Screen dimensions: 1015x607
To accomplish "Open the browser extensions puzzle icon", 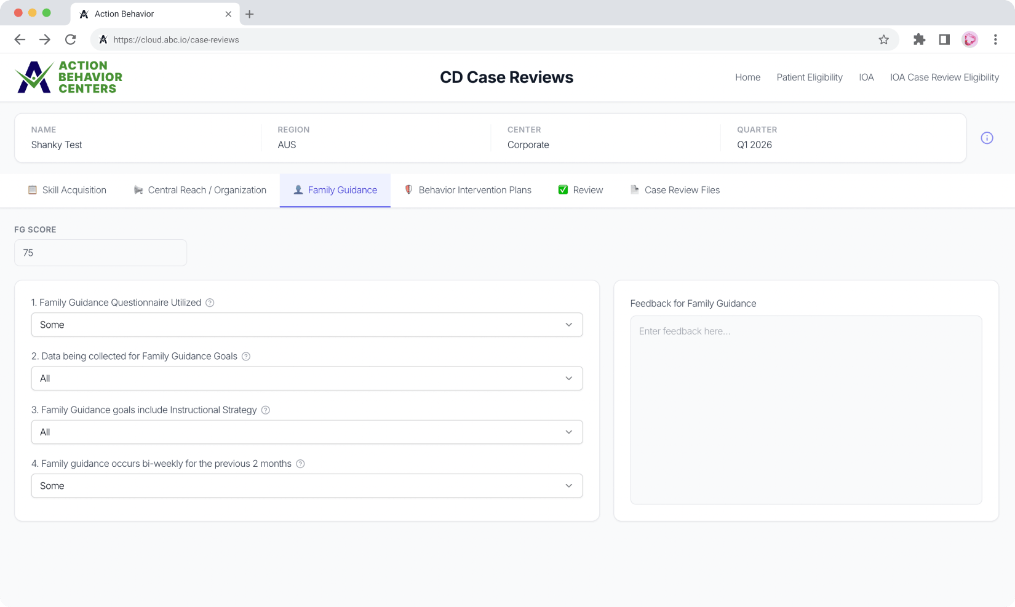I will [919, 39].
